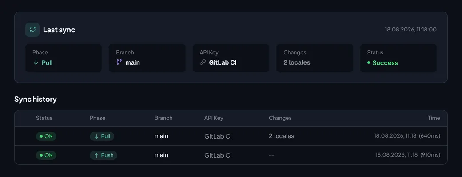Click the Success status text
The width and height of the screenshot is (462, 177).
(x=385, y=63)
